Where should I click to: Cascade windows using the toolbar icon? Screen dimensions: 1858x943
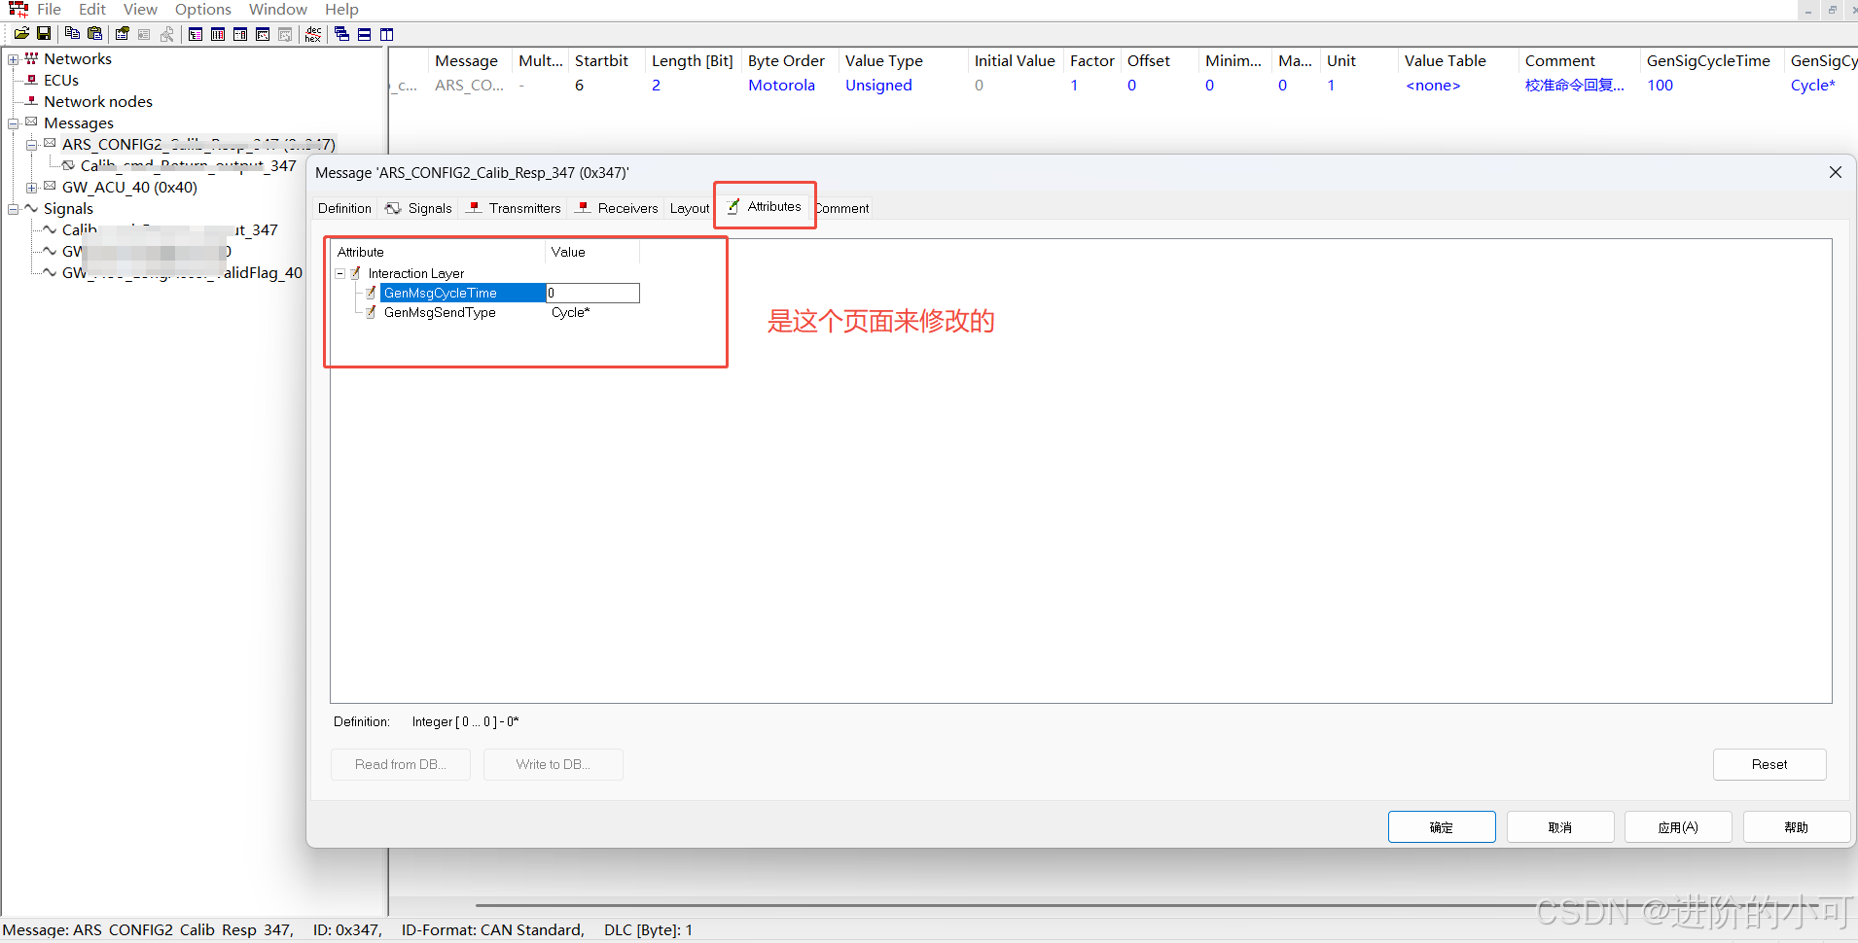tap(341, 34)
